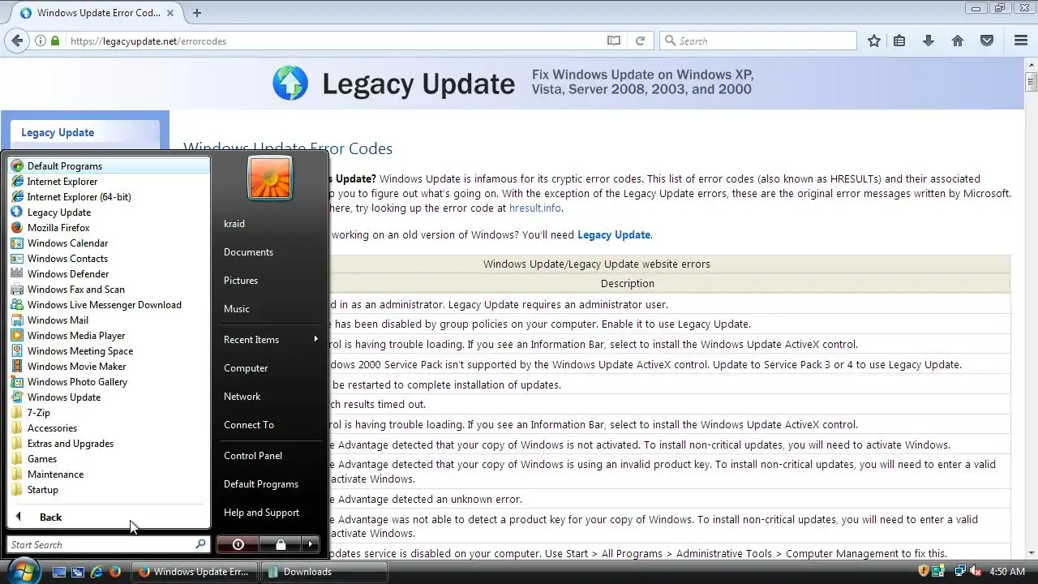Launch Windows Media Player
Screen dimensions: 1038x584
[x=109, y=335]
